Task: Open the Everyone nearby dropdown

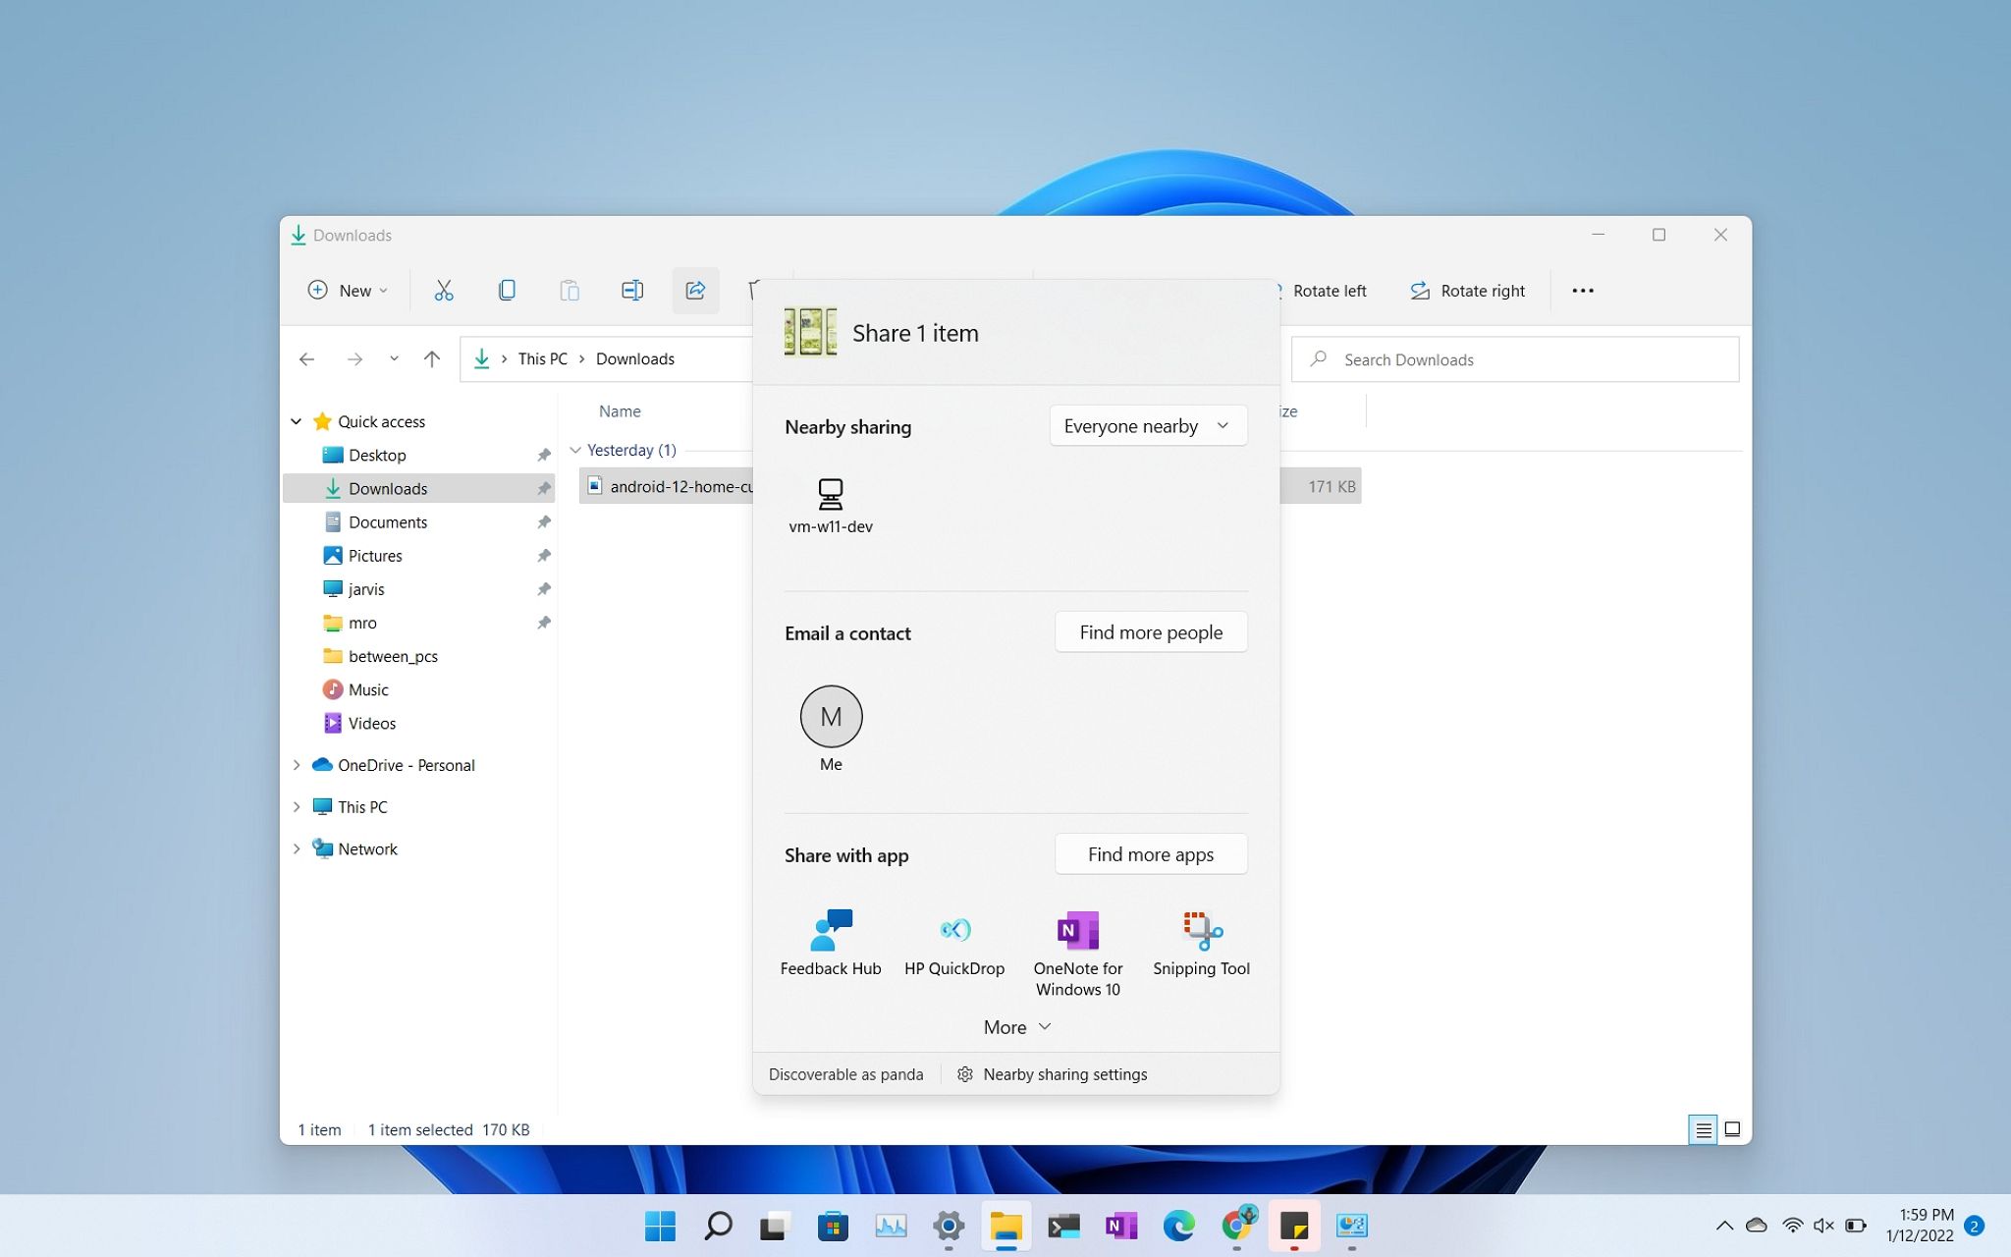Action: pos(1148,426)
